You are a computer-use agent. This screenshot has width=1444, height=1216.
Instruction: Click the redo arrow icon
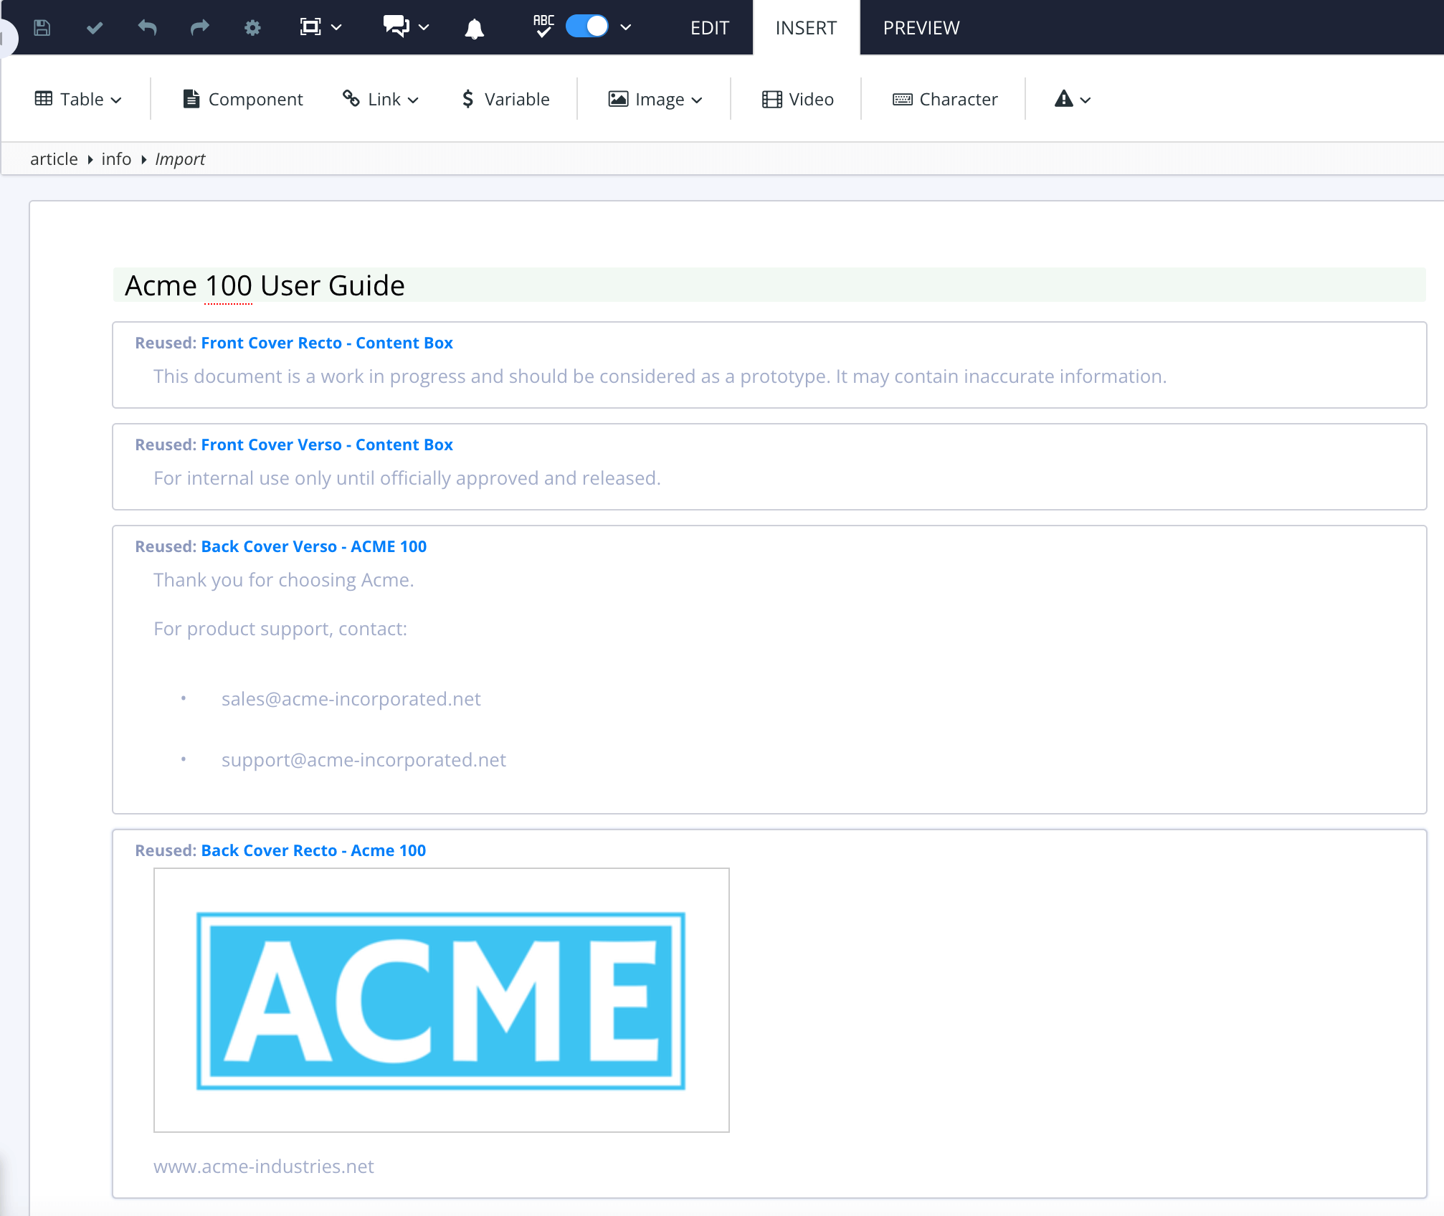click(x=199, y=28)
